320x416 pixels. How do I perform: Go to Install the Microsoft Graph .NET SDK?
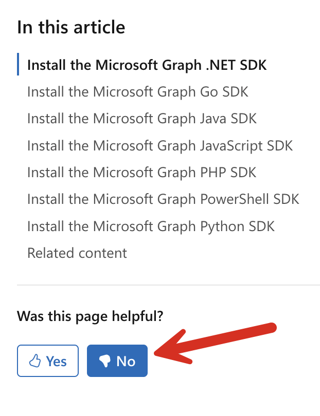click(147, 65)
